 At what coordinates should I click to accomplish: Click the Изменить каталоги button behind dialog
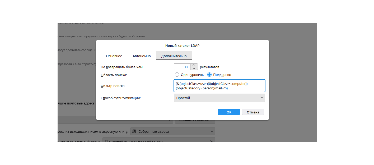195,121
